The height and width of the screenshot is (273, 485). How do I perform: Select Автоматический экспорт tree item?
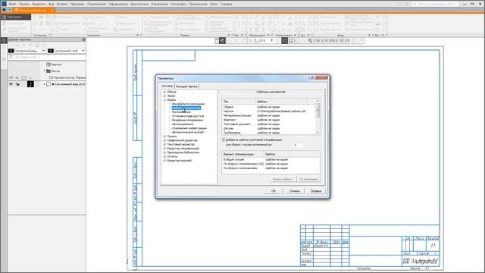[x=188, y=132]
